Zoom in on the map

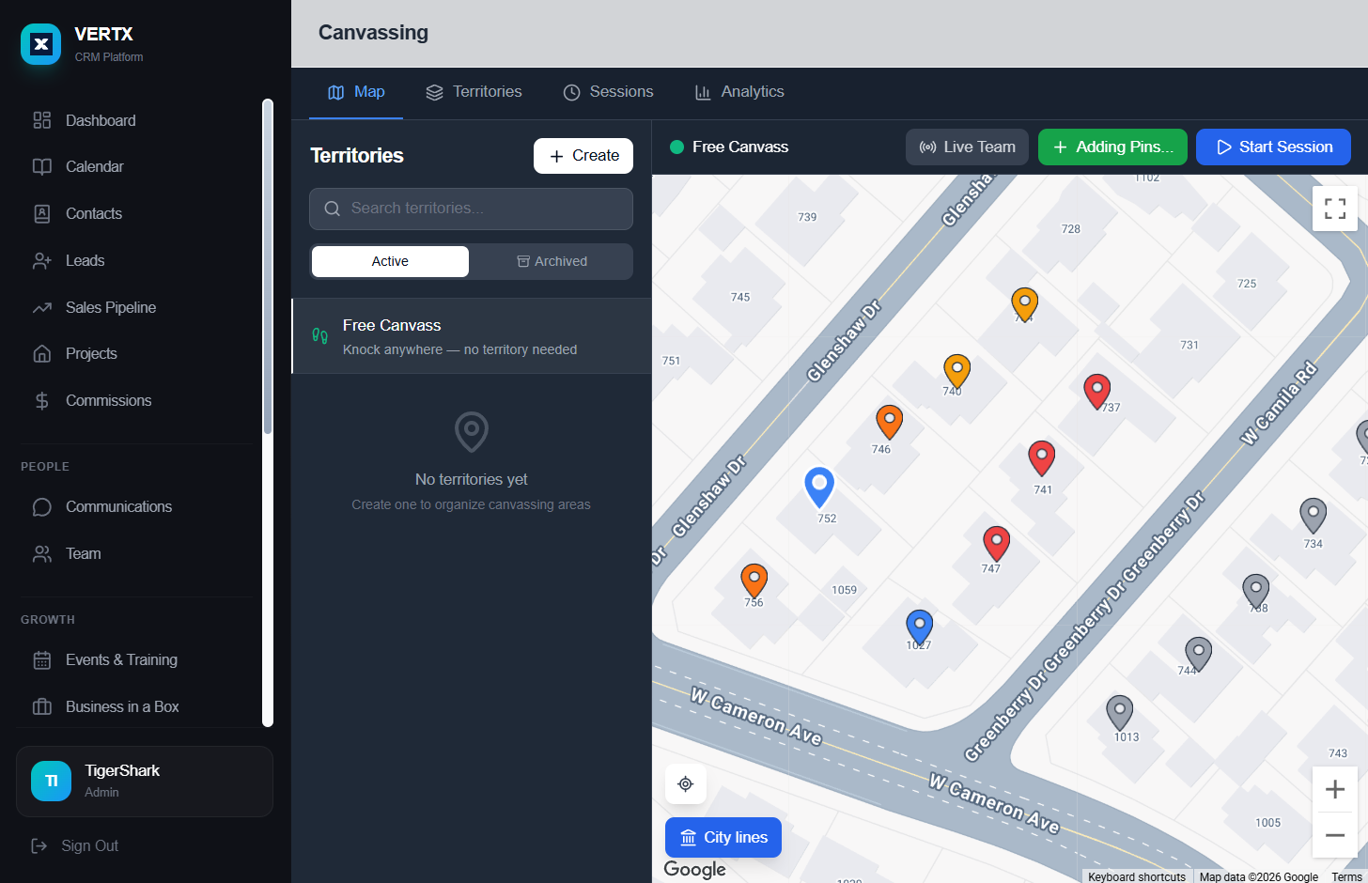(1335, 789)
